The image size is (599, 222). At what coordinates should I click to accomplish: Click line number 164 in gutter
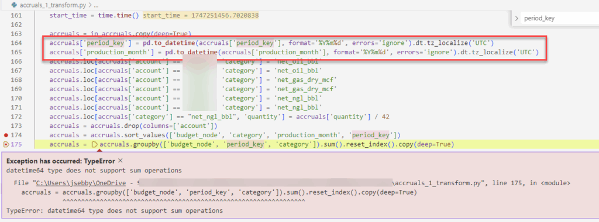click(x=16, y=43)
